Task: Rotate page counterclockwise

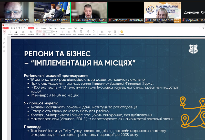Action: 56,34
